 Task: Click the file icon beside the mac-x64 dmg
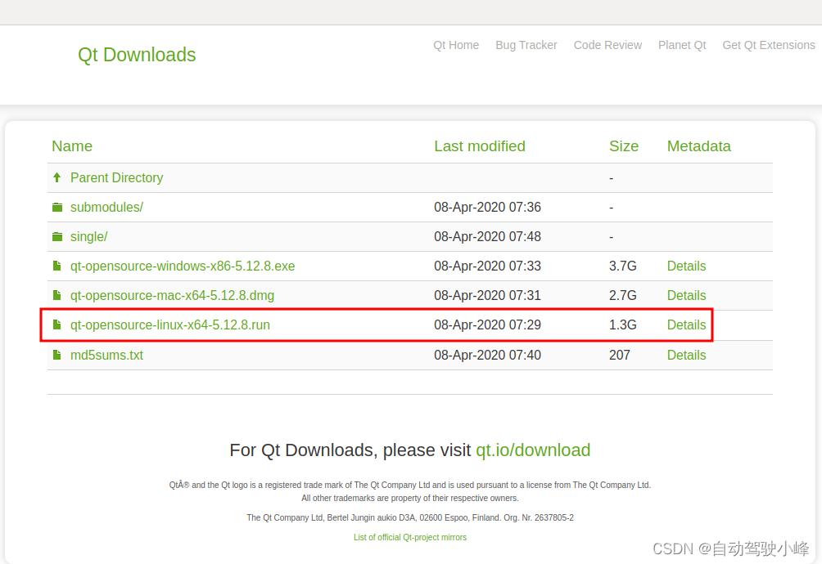pos(57,295)
